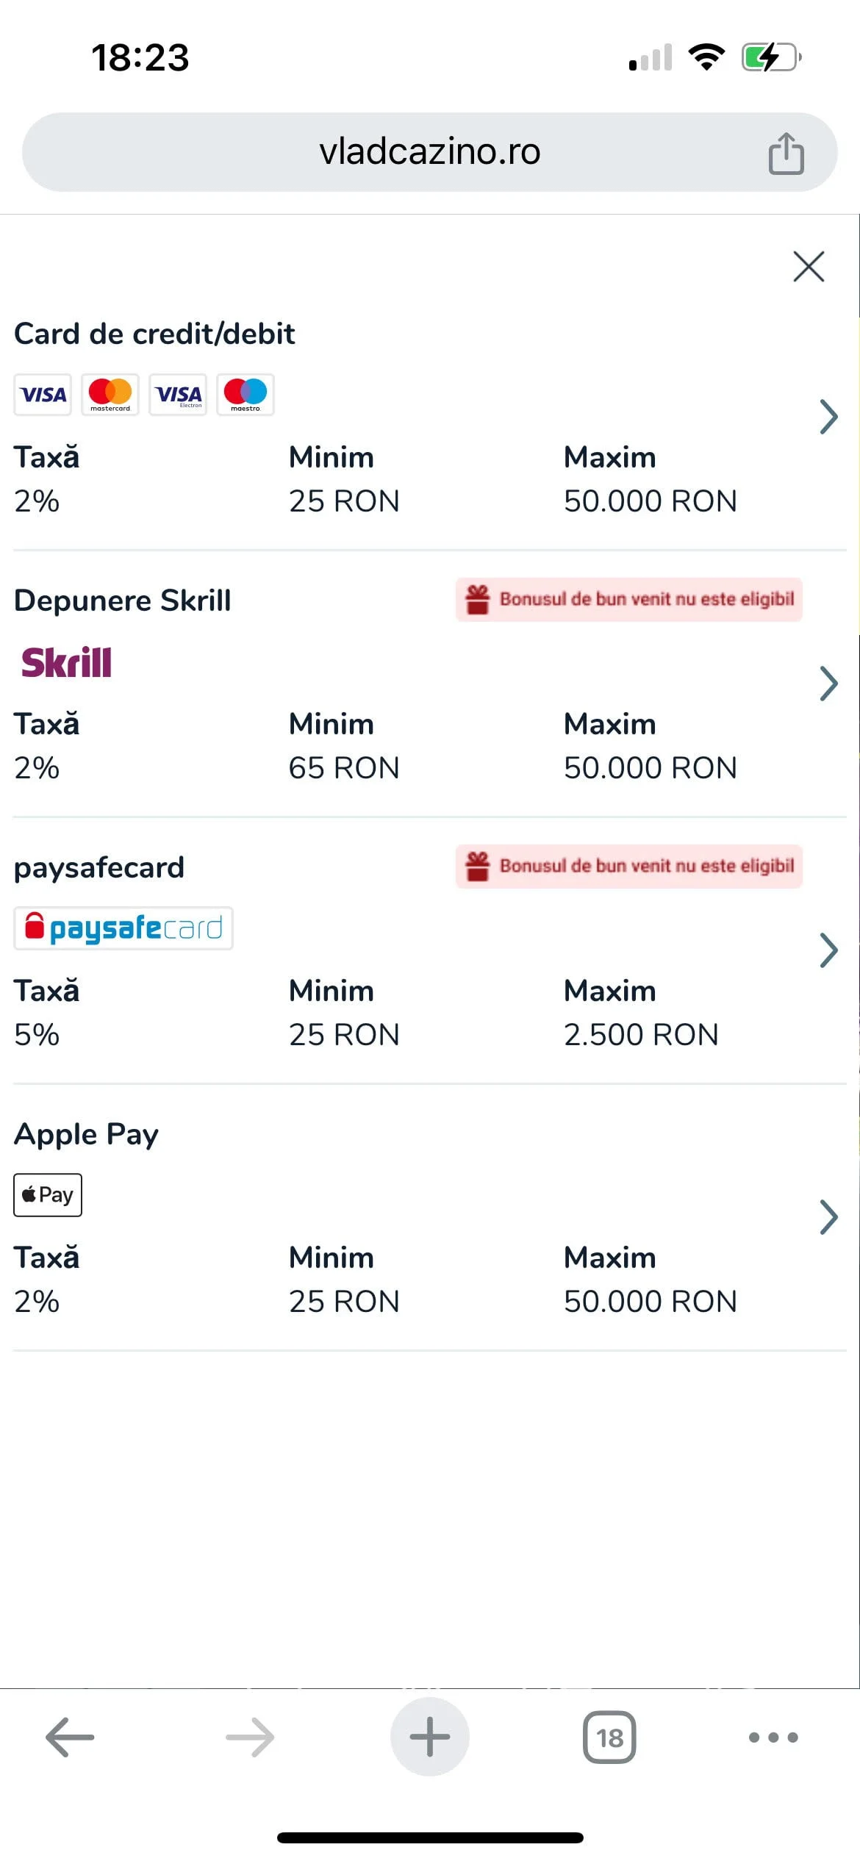Expand the paysafecard payment row
Image resolution: width=860 pixels, height=1861 pixels.
tap(828, 950)
